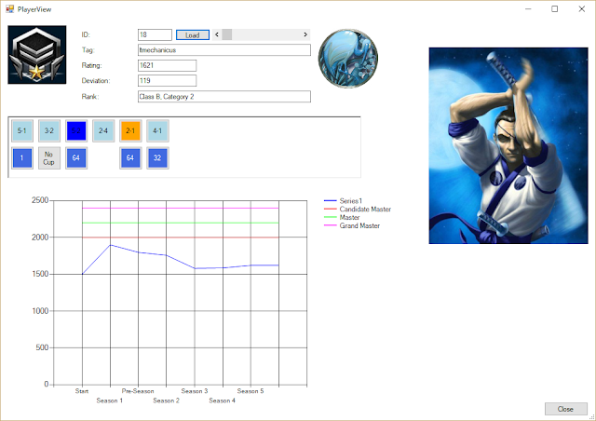
Task: Click the scrollbar left arrow
Action: tap(217, 34)
